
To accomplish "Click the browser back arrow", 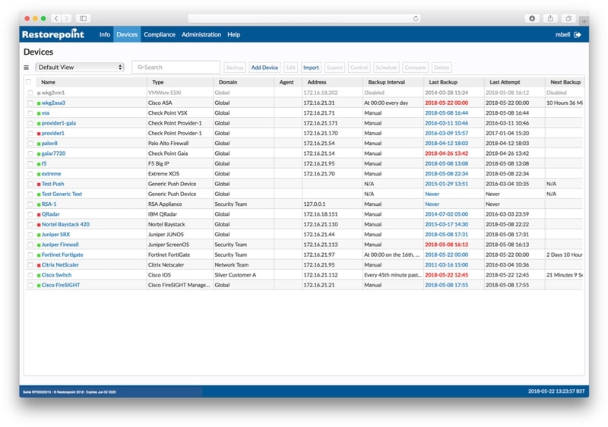I will 57,18.
